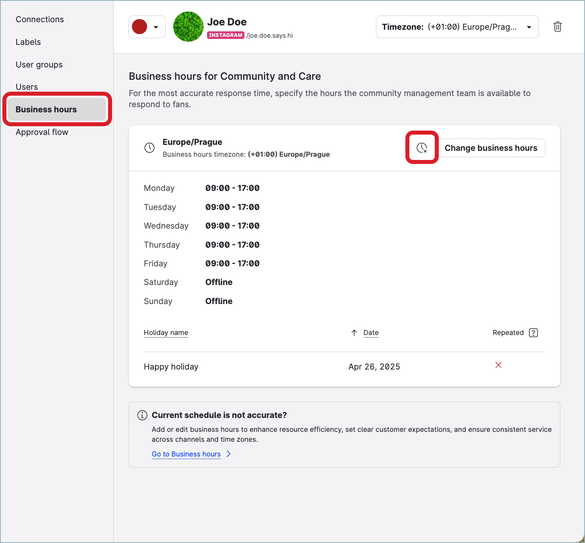This screenshot has width=585, height=543.
Task: Click the red X for Happy holiday
Action: click(498, 365)
